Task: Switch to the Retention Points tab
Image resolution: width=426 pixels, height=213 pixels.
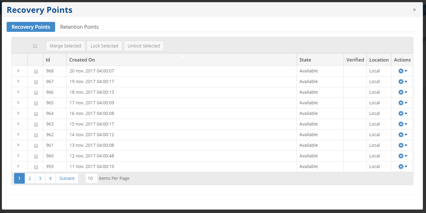Action: coord(79,27)
